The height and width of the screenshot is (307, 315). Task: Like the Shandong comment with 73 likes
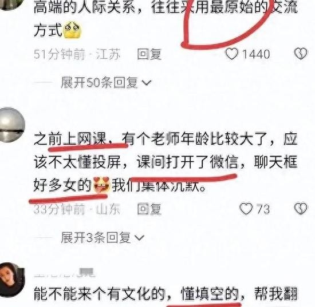click(x=246, y=209)
